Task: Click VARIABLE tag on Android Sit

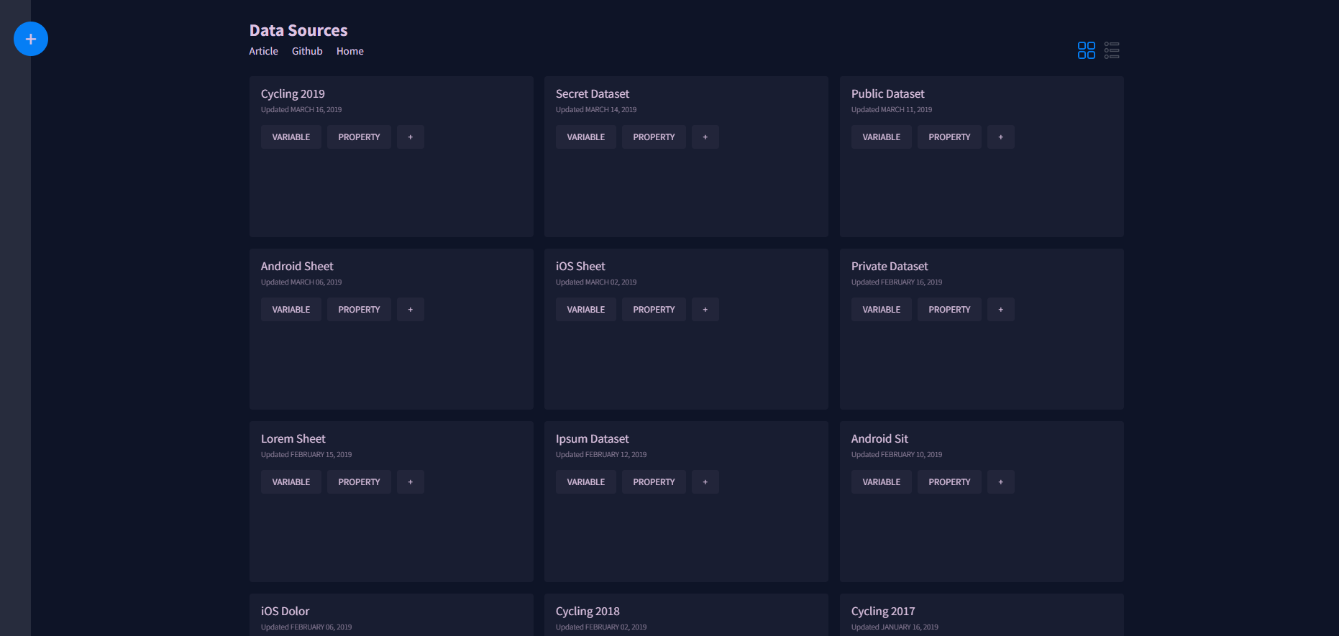Action: (x=882, y=482)
